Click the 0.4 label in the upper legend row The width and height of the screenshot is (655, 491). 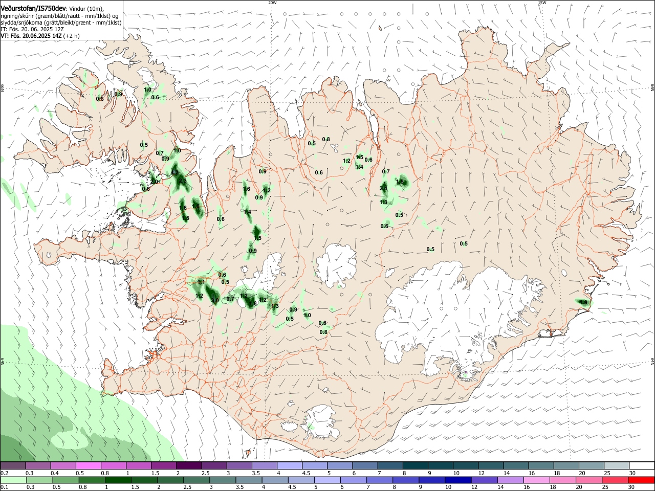click(55, 473)
